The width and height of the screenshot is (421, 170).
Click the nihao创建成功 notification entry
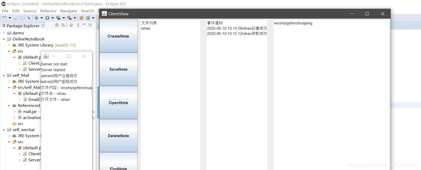point(237,28)
